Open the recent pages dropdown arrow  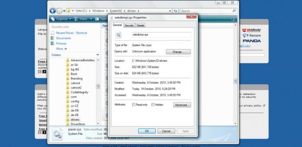point(64,11)
